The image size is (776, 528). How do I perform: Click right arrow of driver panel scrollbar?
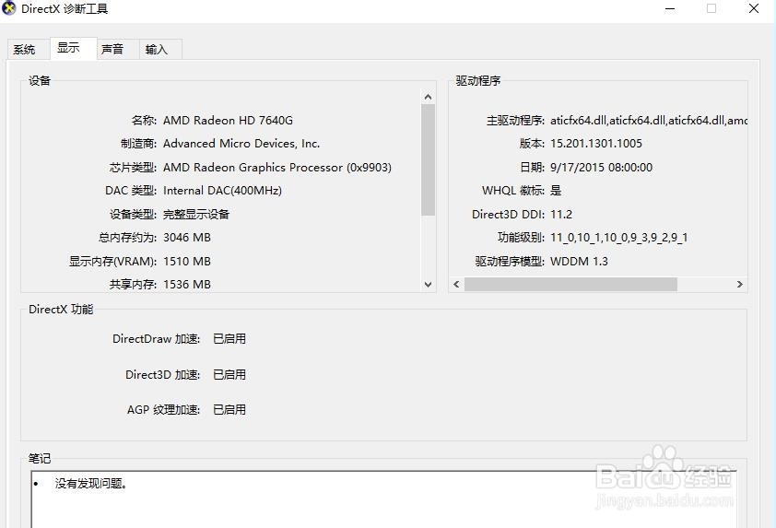(x=739, y=285)
